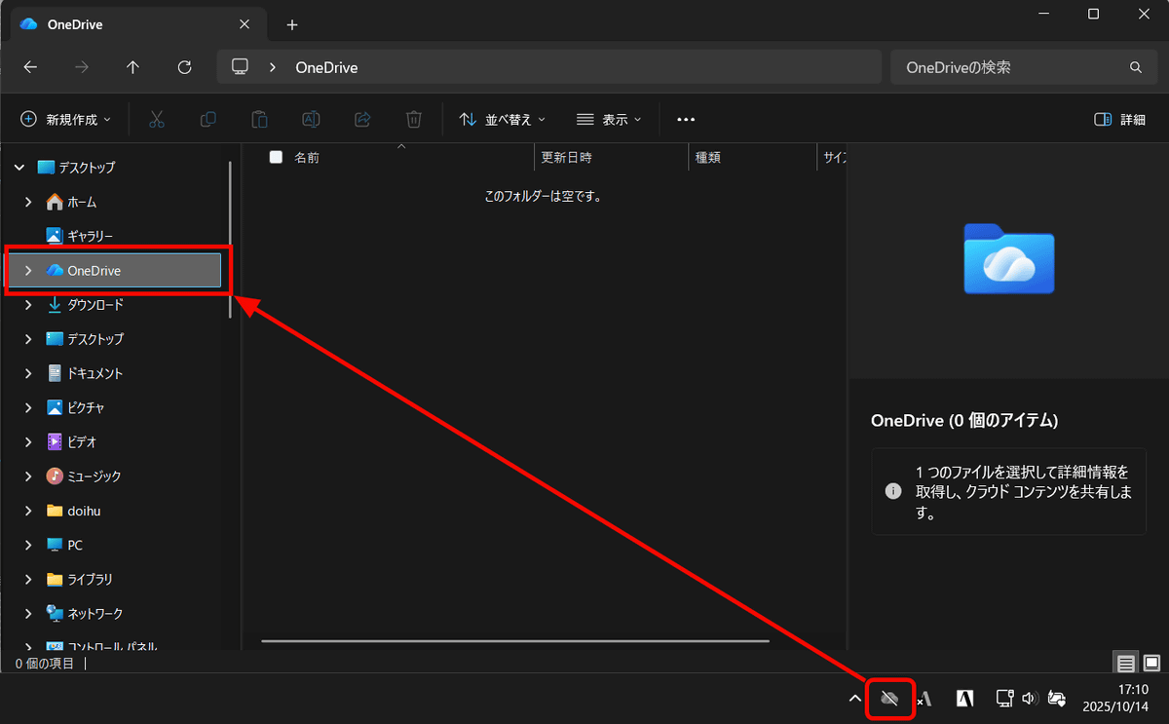Click the PC monitor icon in address bar
The image size is (1169, 724).
point(240,67)
